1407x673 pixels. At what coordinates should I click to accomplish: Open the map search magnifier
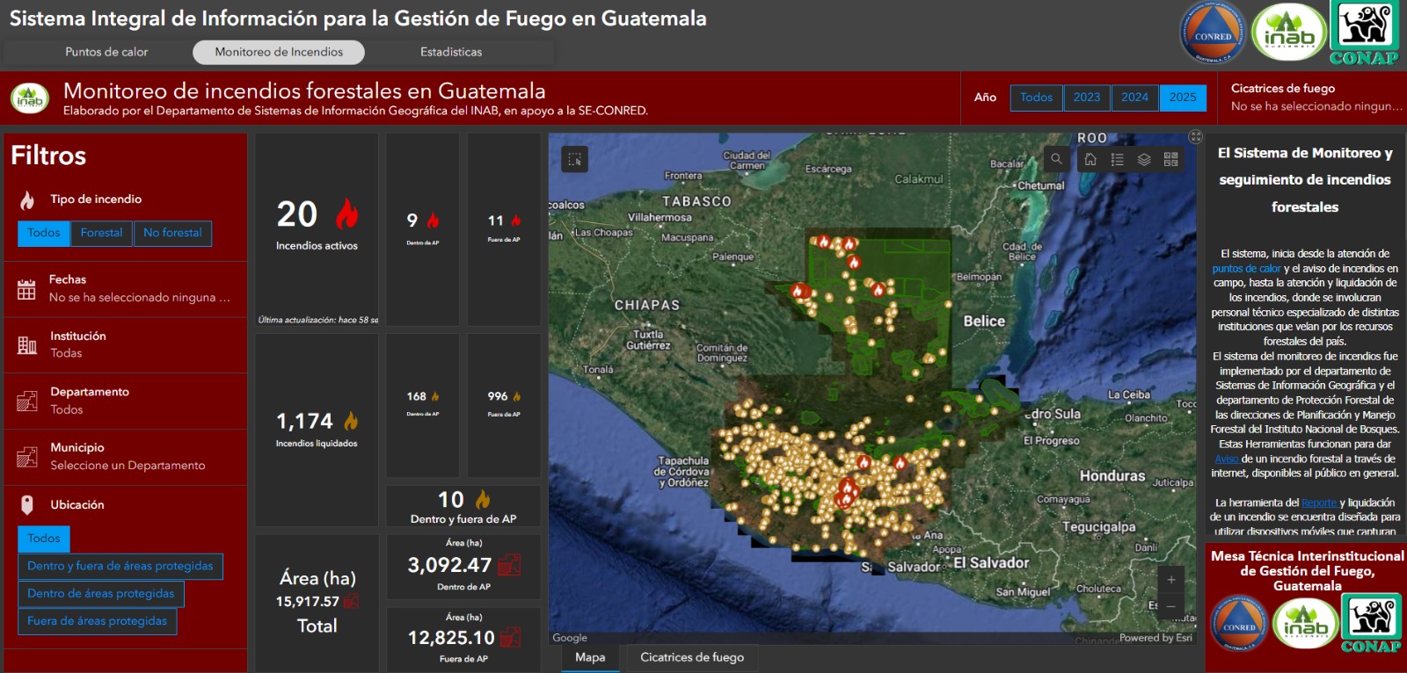coord(1056,159)
